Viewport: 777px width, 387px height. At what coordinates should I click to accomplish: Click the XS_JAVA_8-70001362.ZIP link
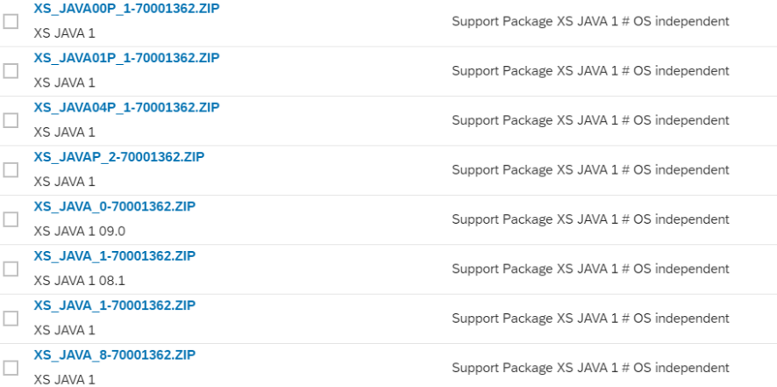(x=115, y=355)
